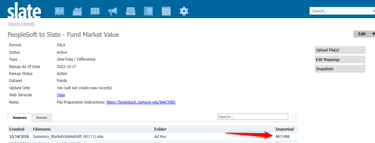Open the Forms list icon
Image resolution: width=375 pixels, height=143 pixels.
[x=148, y=11]
